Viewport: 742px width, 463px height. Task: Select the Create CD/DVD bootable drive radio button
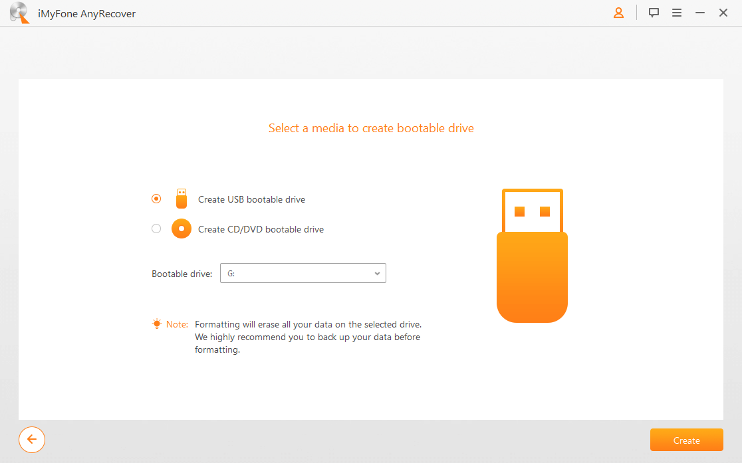(156, 228)
